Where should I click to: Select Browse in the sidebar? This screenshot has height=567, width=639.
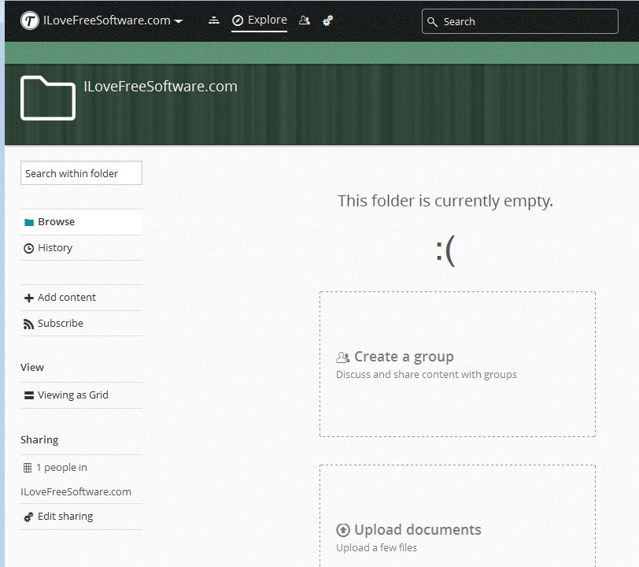[x=82, y=222]
